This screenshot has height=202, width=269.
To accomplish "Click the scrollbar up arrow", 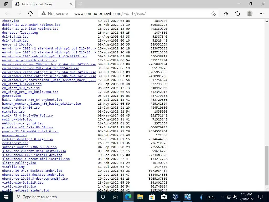I will pyautogui.click(x=267, y=21).
